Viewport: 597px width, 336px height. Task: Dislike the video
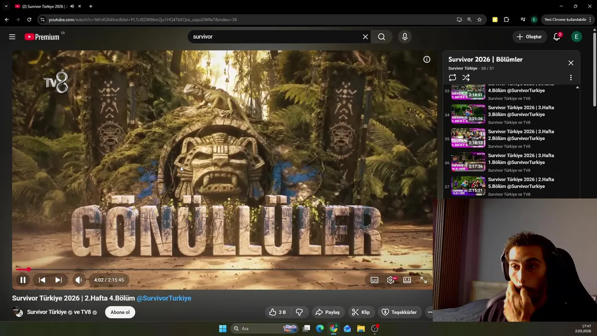[299, 312]
